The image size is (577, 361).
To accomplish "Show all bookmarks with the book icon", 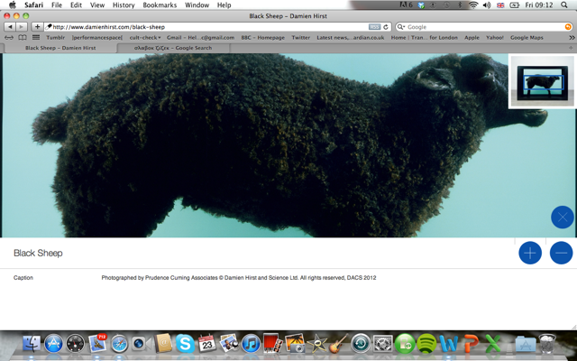I will (23, 38).
